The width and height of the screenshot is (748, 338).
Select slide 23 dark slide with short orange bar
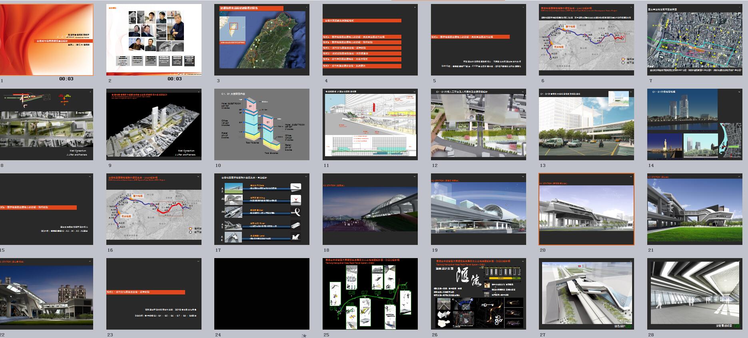click(x=154, y=294)
